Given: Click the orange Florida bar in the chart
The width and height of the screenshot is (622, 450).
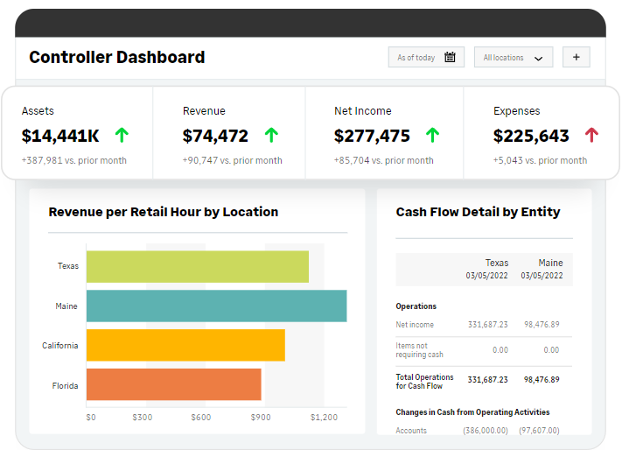Looking at the screenshot, I should pos(174,384).
